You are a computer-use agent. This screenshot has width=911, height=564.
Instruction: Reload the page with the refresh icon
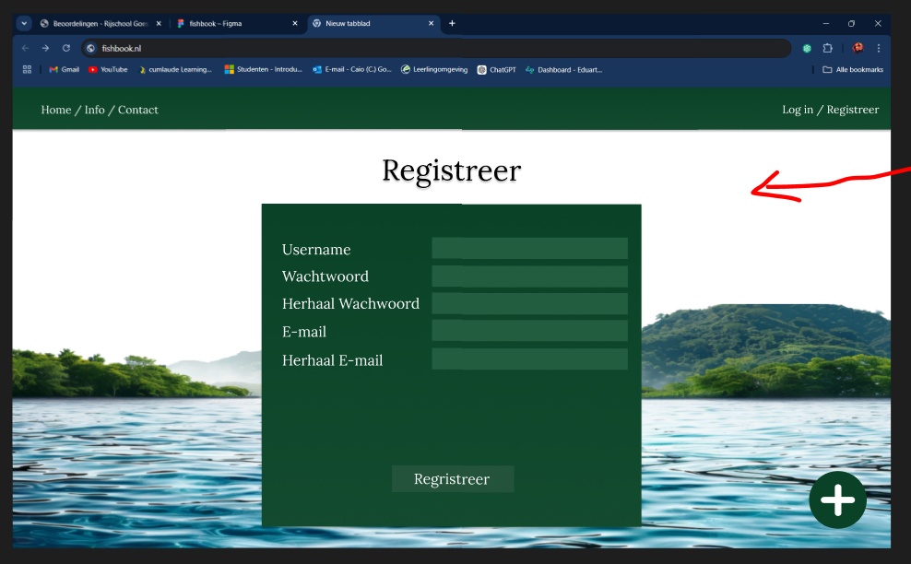(x=66, y=48)
